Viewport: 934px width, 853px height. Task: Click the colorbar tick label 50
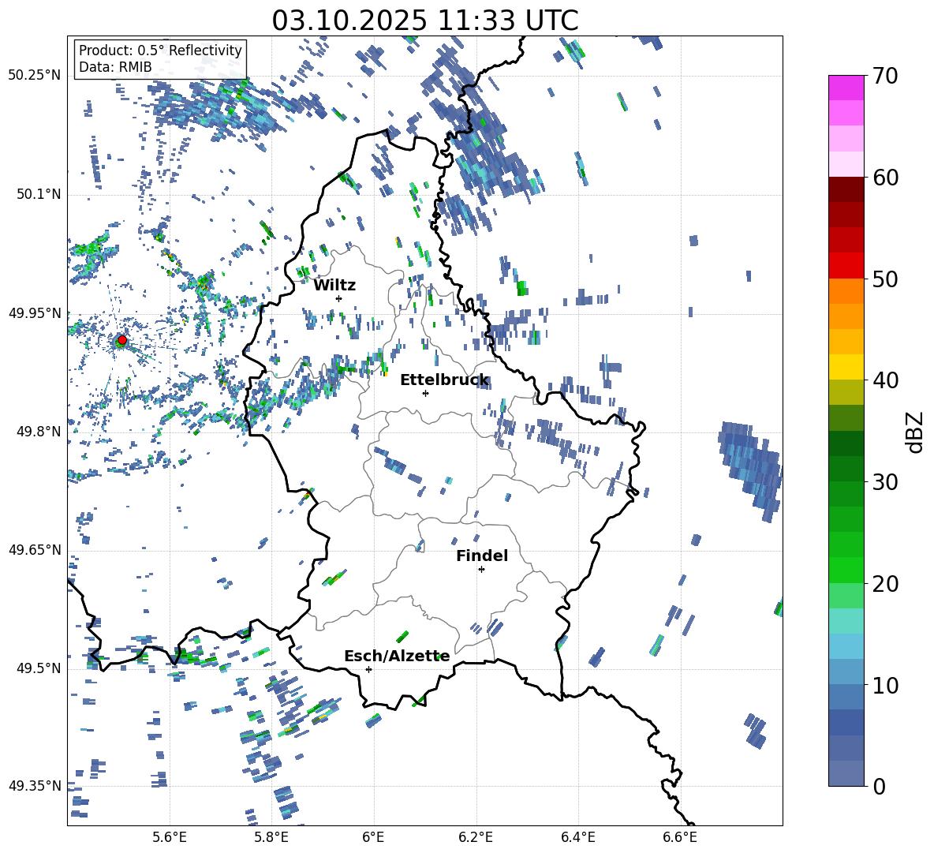coord(885,279)
